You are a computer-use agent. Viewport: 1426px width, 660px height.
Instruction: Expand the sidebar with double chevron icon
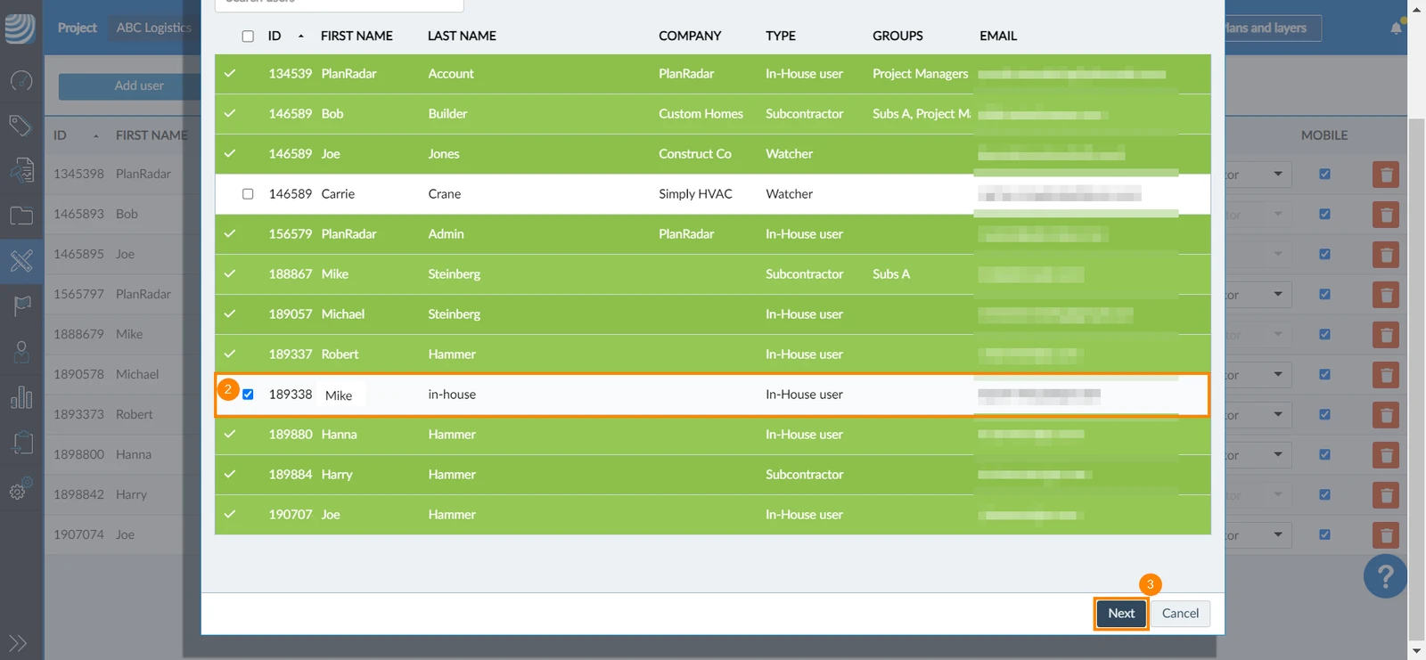18,643
